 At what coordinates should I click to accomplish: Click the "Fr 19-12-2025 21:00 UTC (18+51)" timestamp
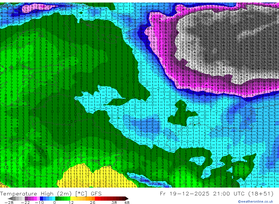(217, 194)
